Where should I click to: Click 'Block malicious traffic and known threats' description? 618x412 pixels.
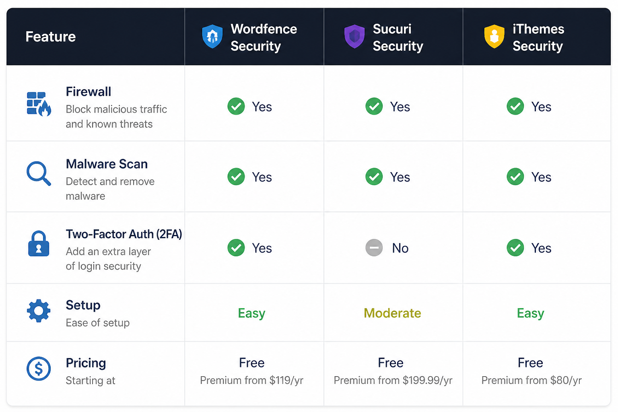click(116, 117)
